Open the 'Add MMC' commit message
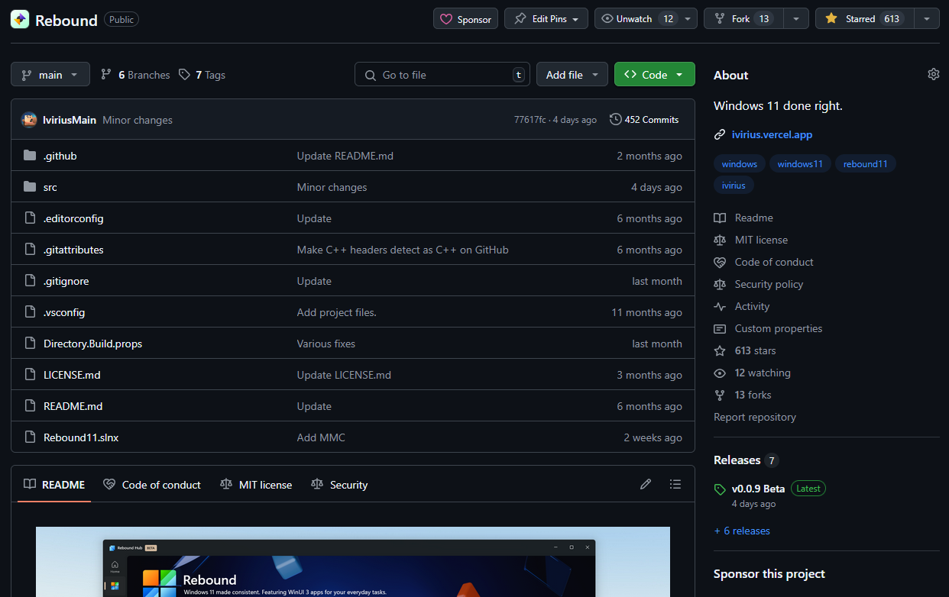Viewport: 949px width, 597px height. click(321, 437)
